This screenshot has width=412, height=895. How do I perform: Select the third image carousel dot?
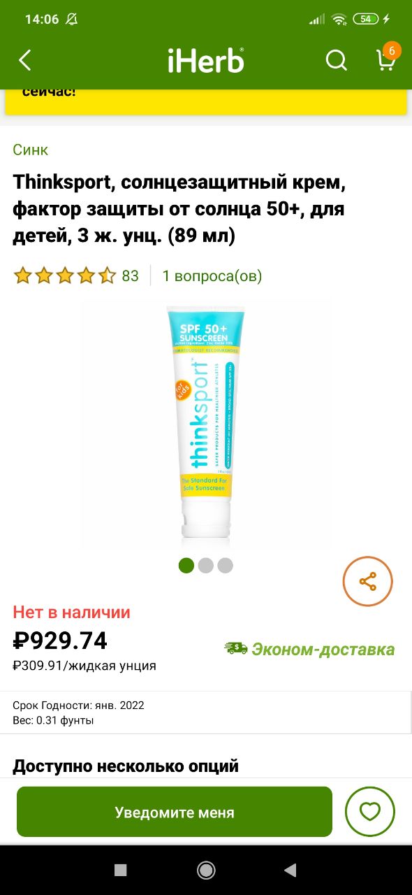point(225,565)
